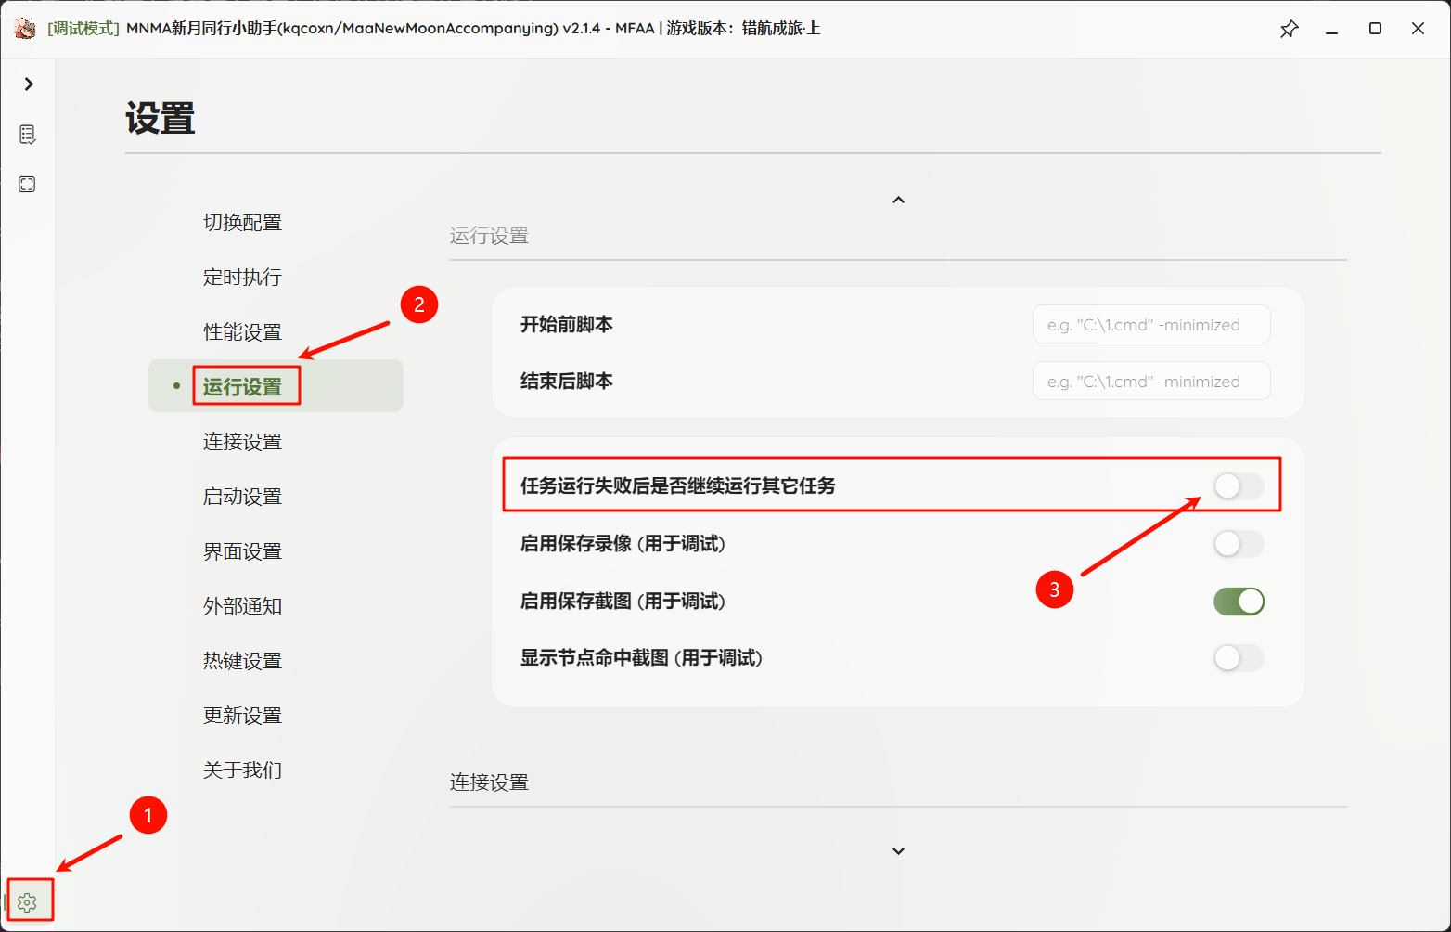Click the 开始前脚本 label
The height and width of the screenshot is (932, 1451).
566,324
